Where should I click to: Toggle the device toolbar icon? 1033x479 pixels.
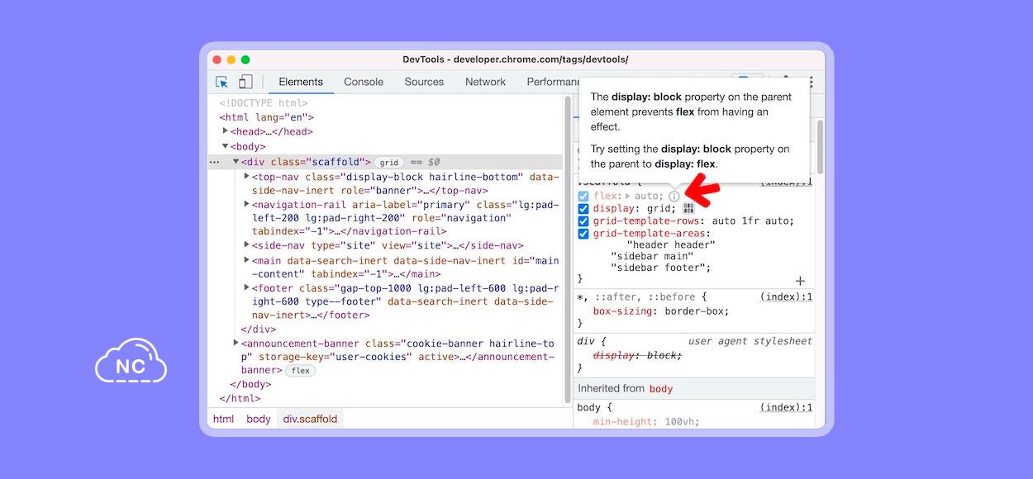point(245,82)
